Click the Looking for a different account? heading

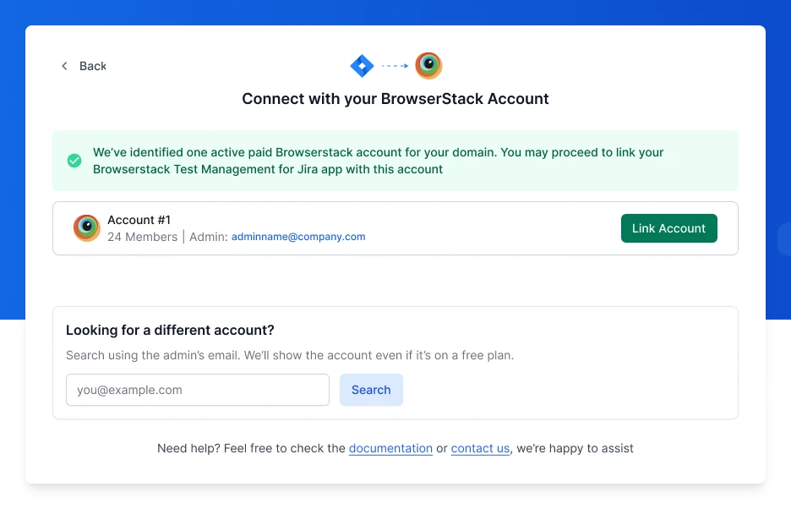point(170,331)
